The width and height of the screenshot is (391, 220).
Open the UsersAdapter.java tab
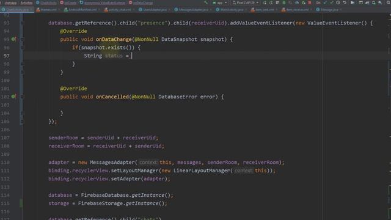coord(154,10)
